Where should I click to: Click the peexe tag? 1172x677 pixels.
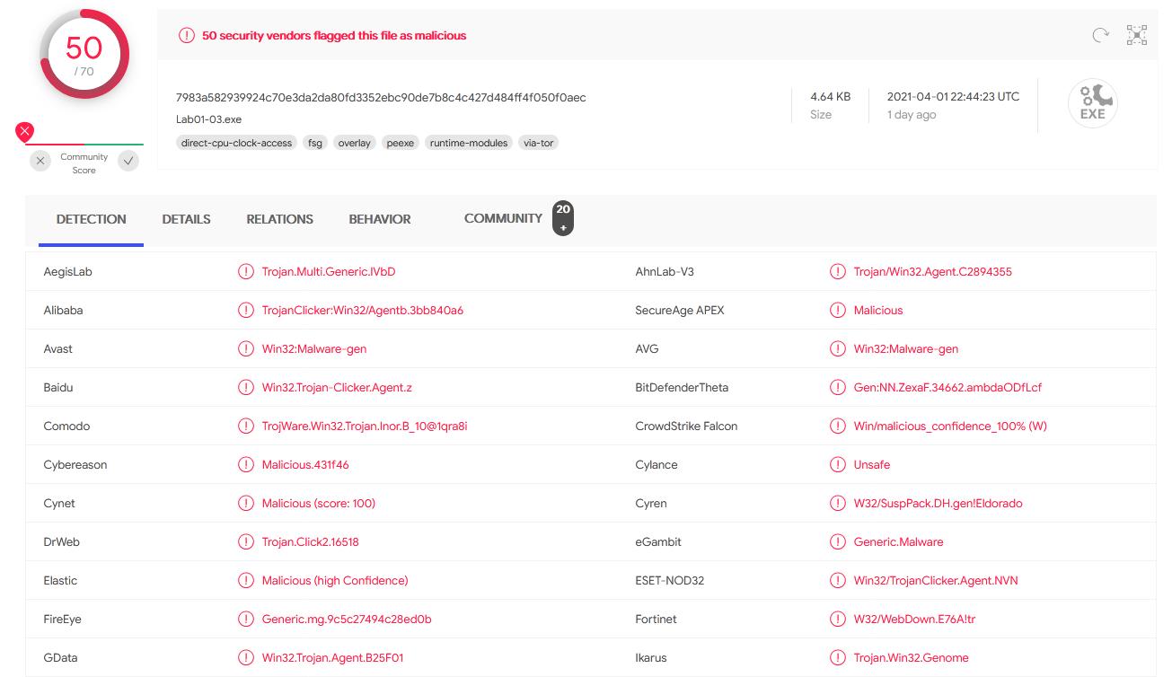401,143
